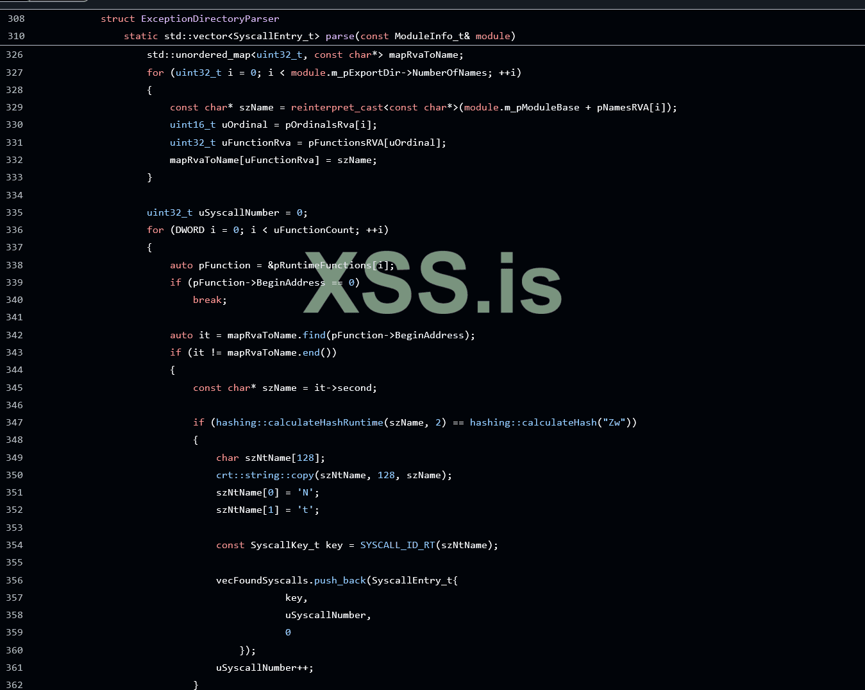Click the 'key,' initializer line
Image resolution: width=865 pixels, height=690 pixels.
[x=296, y=598]
